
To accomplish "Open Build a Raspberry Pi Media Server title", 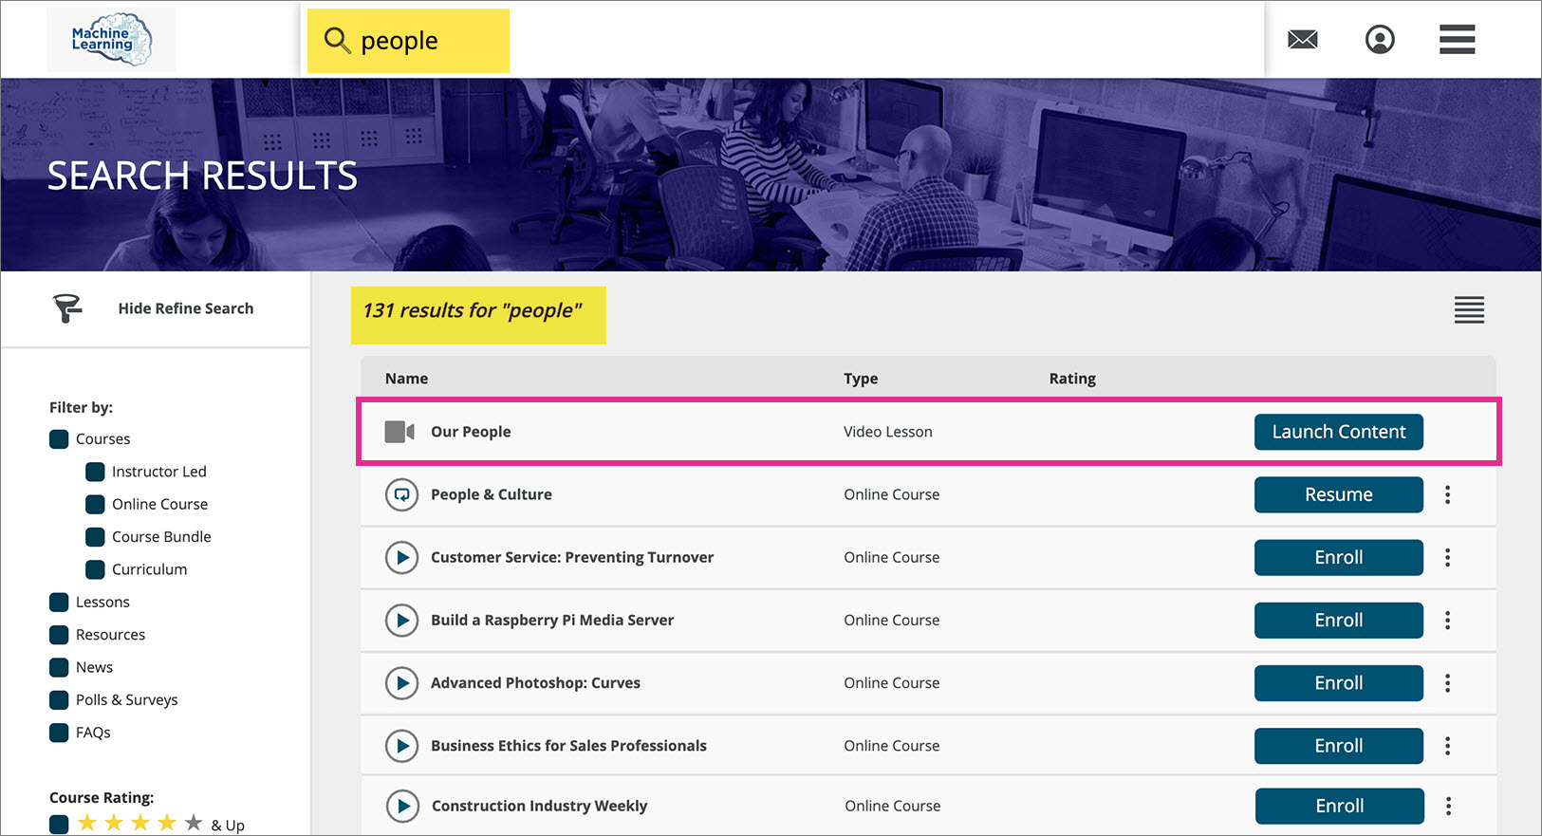I will click(552, 620).
